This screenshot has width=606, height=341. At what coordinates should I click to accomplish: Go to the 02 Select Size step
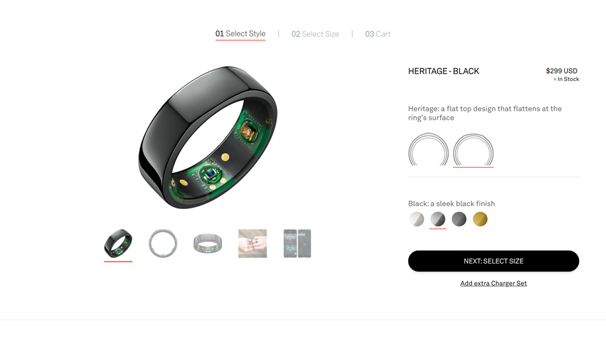315,34
